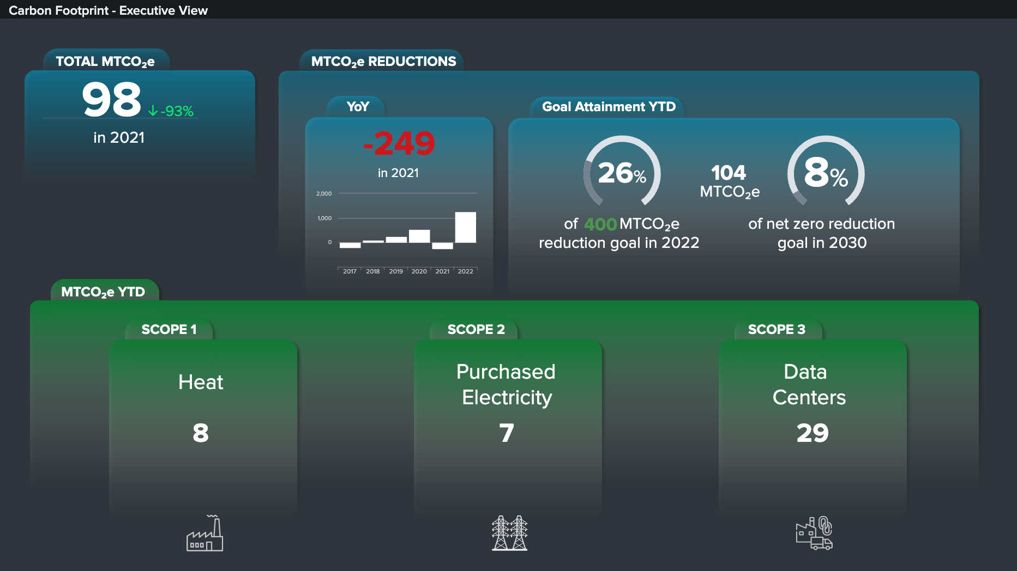The height and width of the screenshot is (571, 1017).
Task: Click the factory icon under Scope 1
Action: pos(204,533)
